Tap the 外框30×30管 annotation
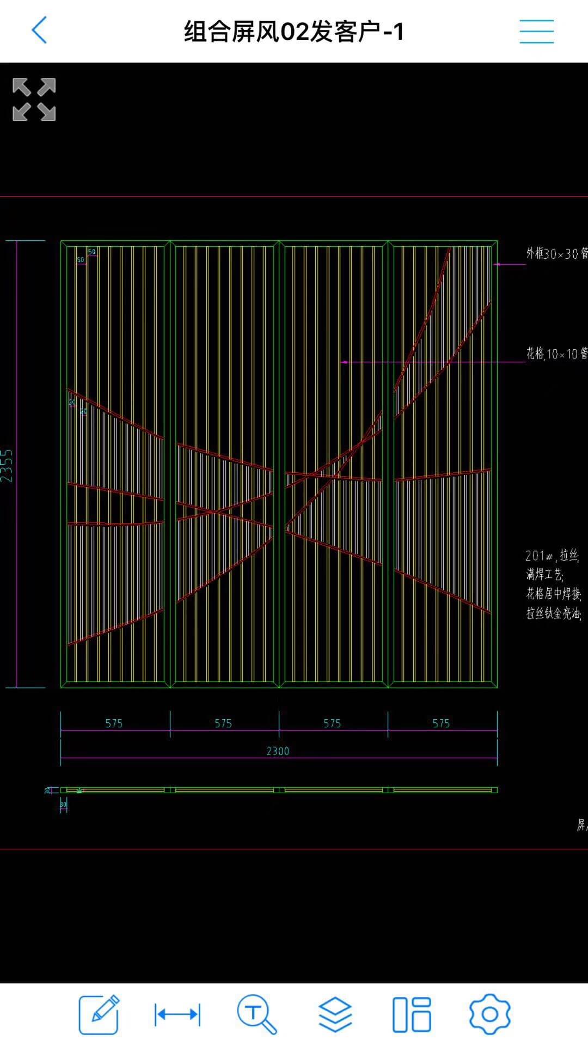Viewport: 588px width, 1046px height. [556, 254]
